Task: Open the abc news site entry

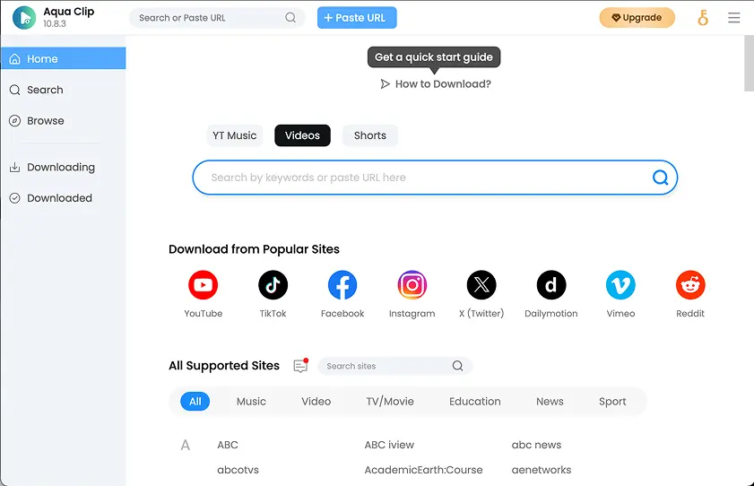Action: click(x=536, y=445)
